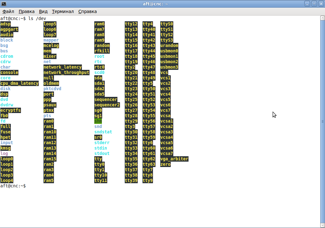Image resolution: width=325 pixels, height=228 pixels.
Task: Click the 'urandom' entry
Action: coord(169,45)
